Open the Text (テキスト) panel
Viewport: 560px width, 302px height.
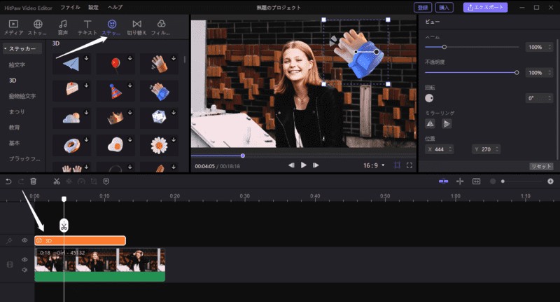(87, 27)
